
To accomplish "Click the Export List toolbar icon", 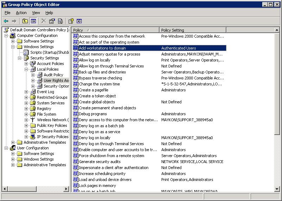I will click(x=60, y=21).
